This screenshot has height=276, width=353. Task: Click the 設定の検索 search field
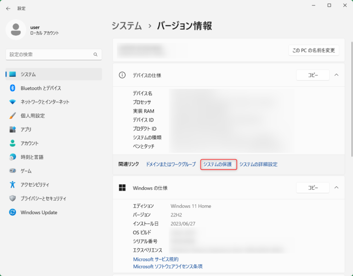point(50,54)
